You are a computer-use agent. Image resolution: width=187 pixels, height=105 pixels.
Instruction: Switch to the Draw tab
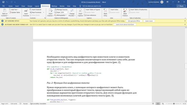(x=23, y=6)
